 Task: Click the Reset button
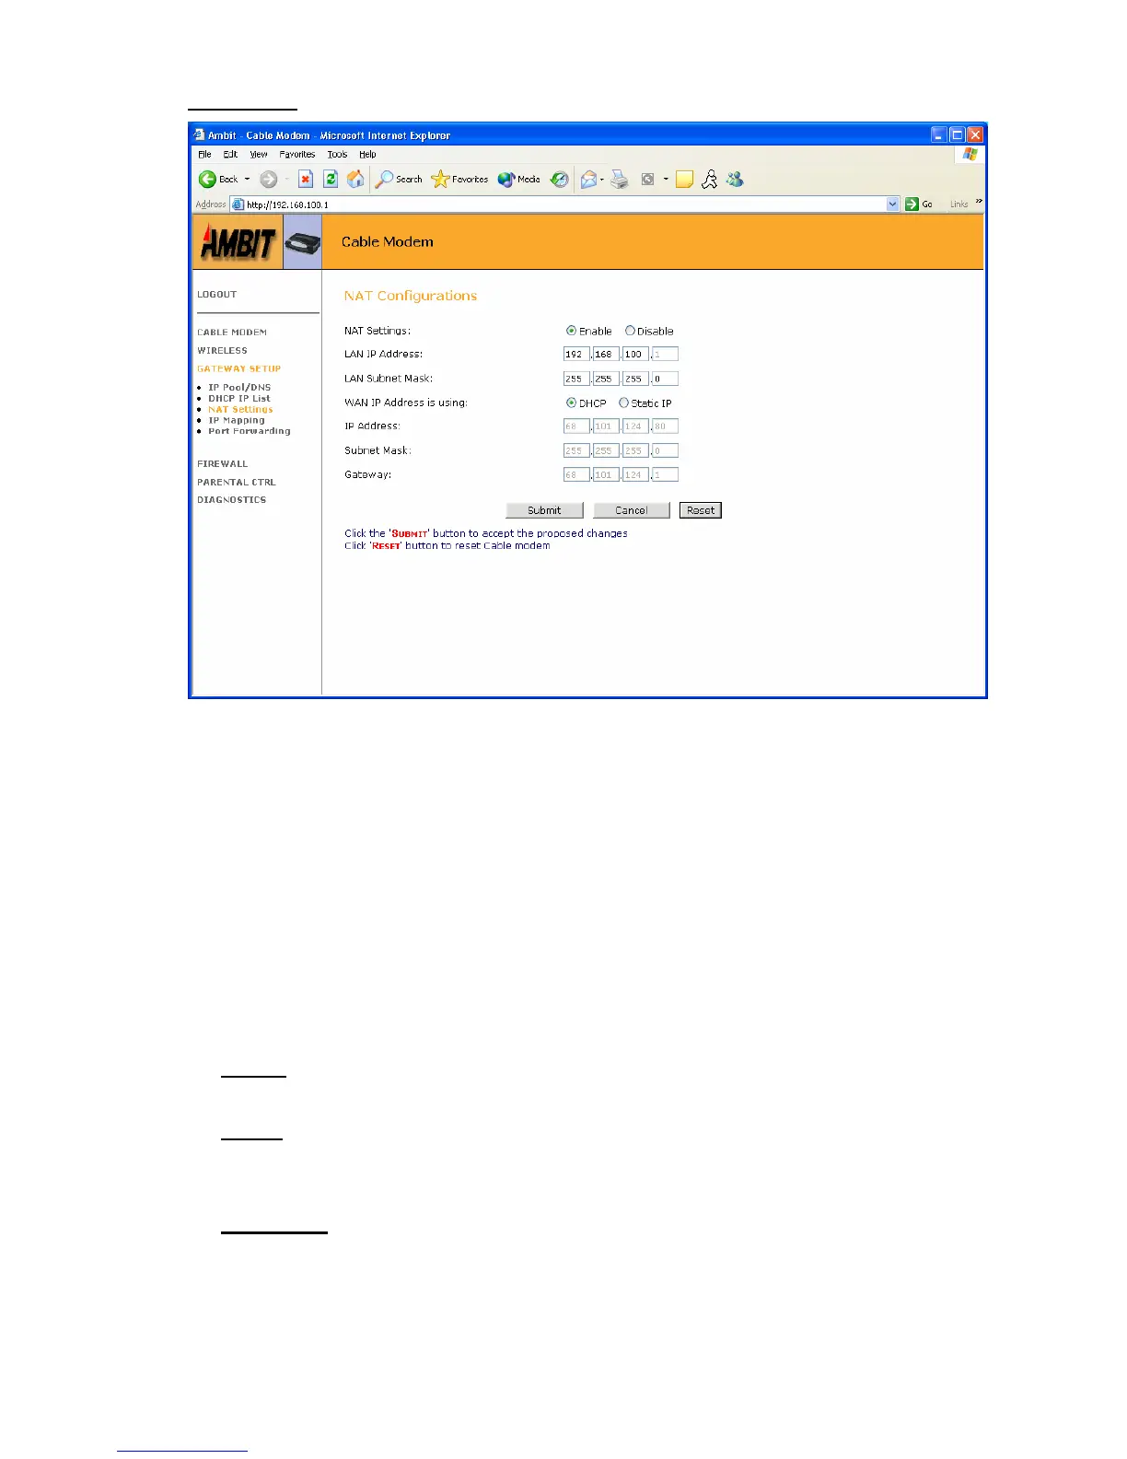coord(701,510)
